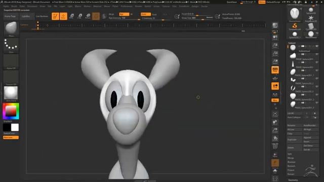Open the Brush menu
324x182 pixels.
(14, 7)
